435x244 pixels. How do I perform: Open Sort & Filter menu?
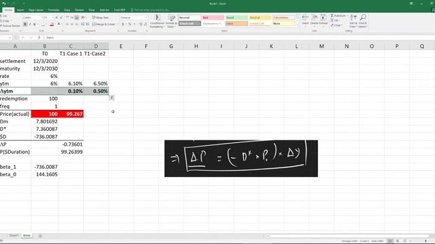pos(353,21)
